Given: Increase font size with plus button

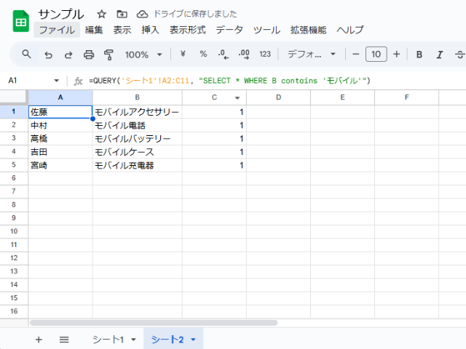Looking at the screenshot, I should [x=396, y=55].
